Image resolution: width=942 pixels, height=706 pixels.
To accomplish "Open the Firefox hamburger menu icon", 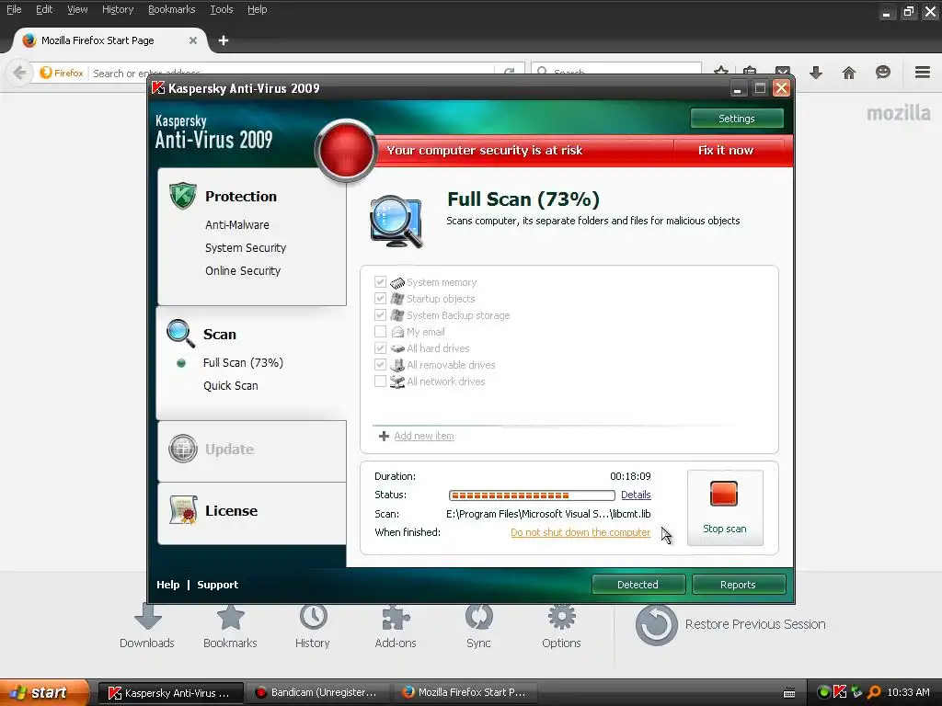I will pyautogui.click(x=922, y=73).
